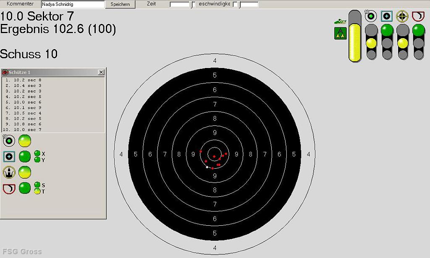Screen dimensions: 430x258
Task: Click the green lamp beside Schütze 1 trigger icon
Action: point(25,188)
